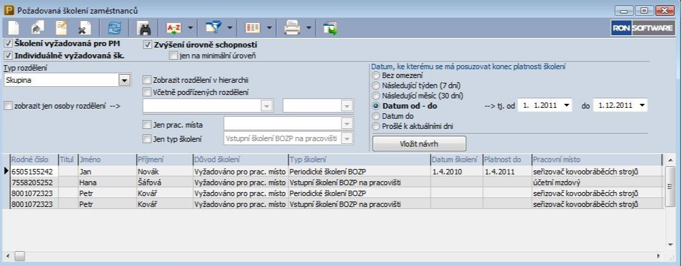The image size is (681, 266).
Task: Toggle Individuálně vyžadovaná šk. checkbox
Action: tap(7, 55)
